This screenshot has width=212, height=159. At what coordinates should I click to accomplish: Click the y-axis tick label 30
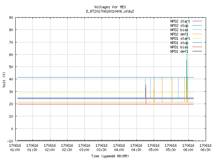pos(11,92)
